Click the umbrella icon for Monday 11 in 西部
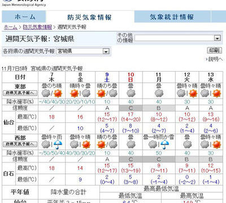Image resolution: width=226 pixels, height=203 pixels. [x=165, y=145]
